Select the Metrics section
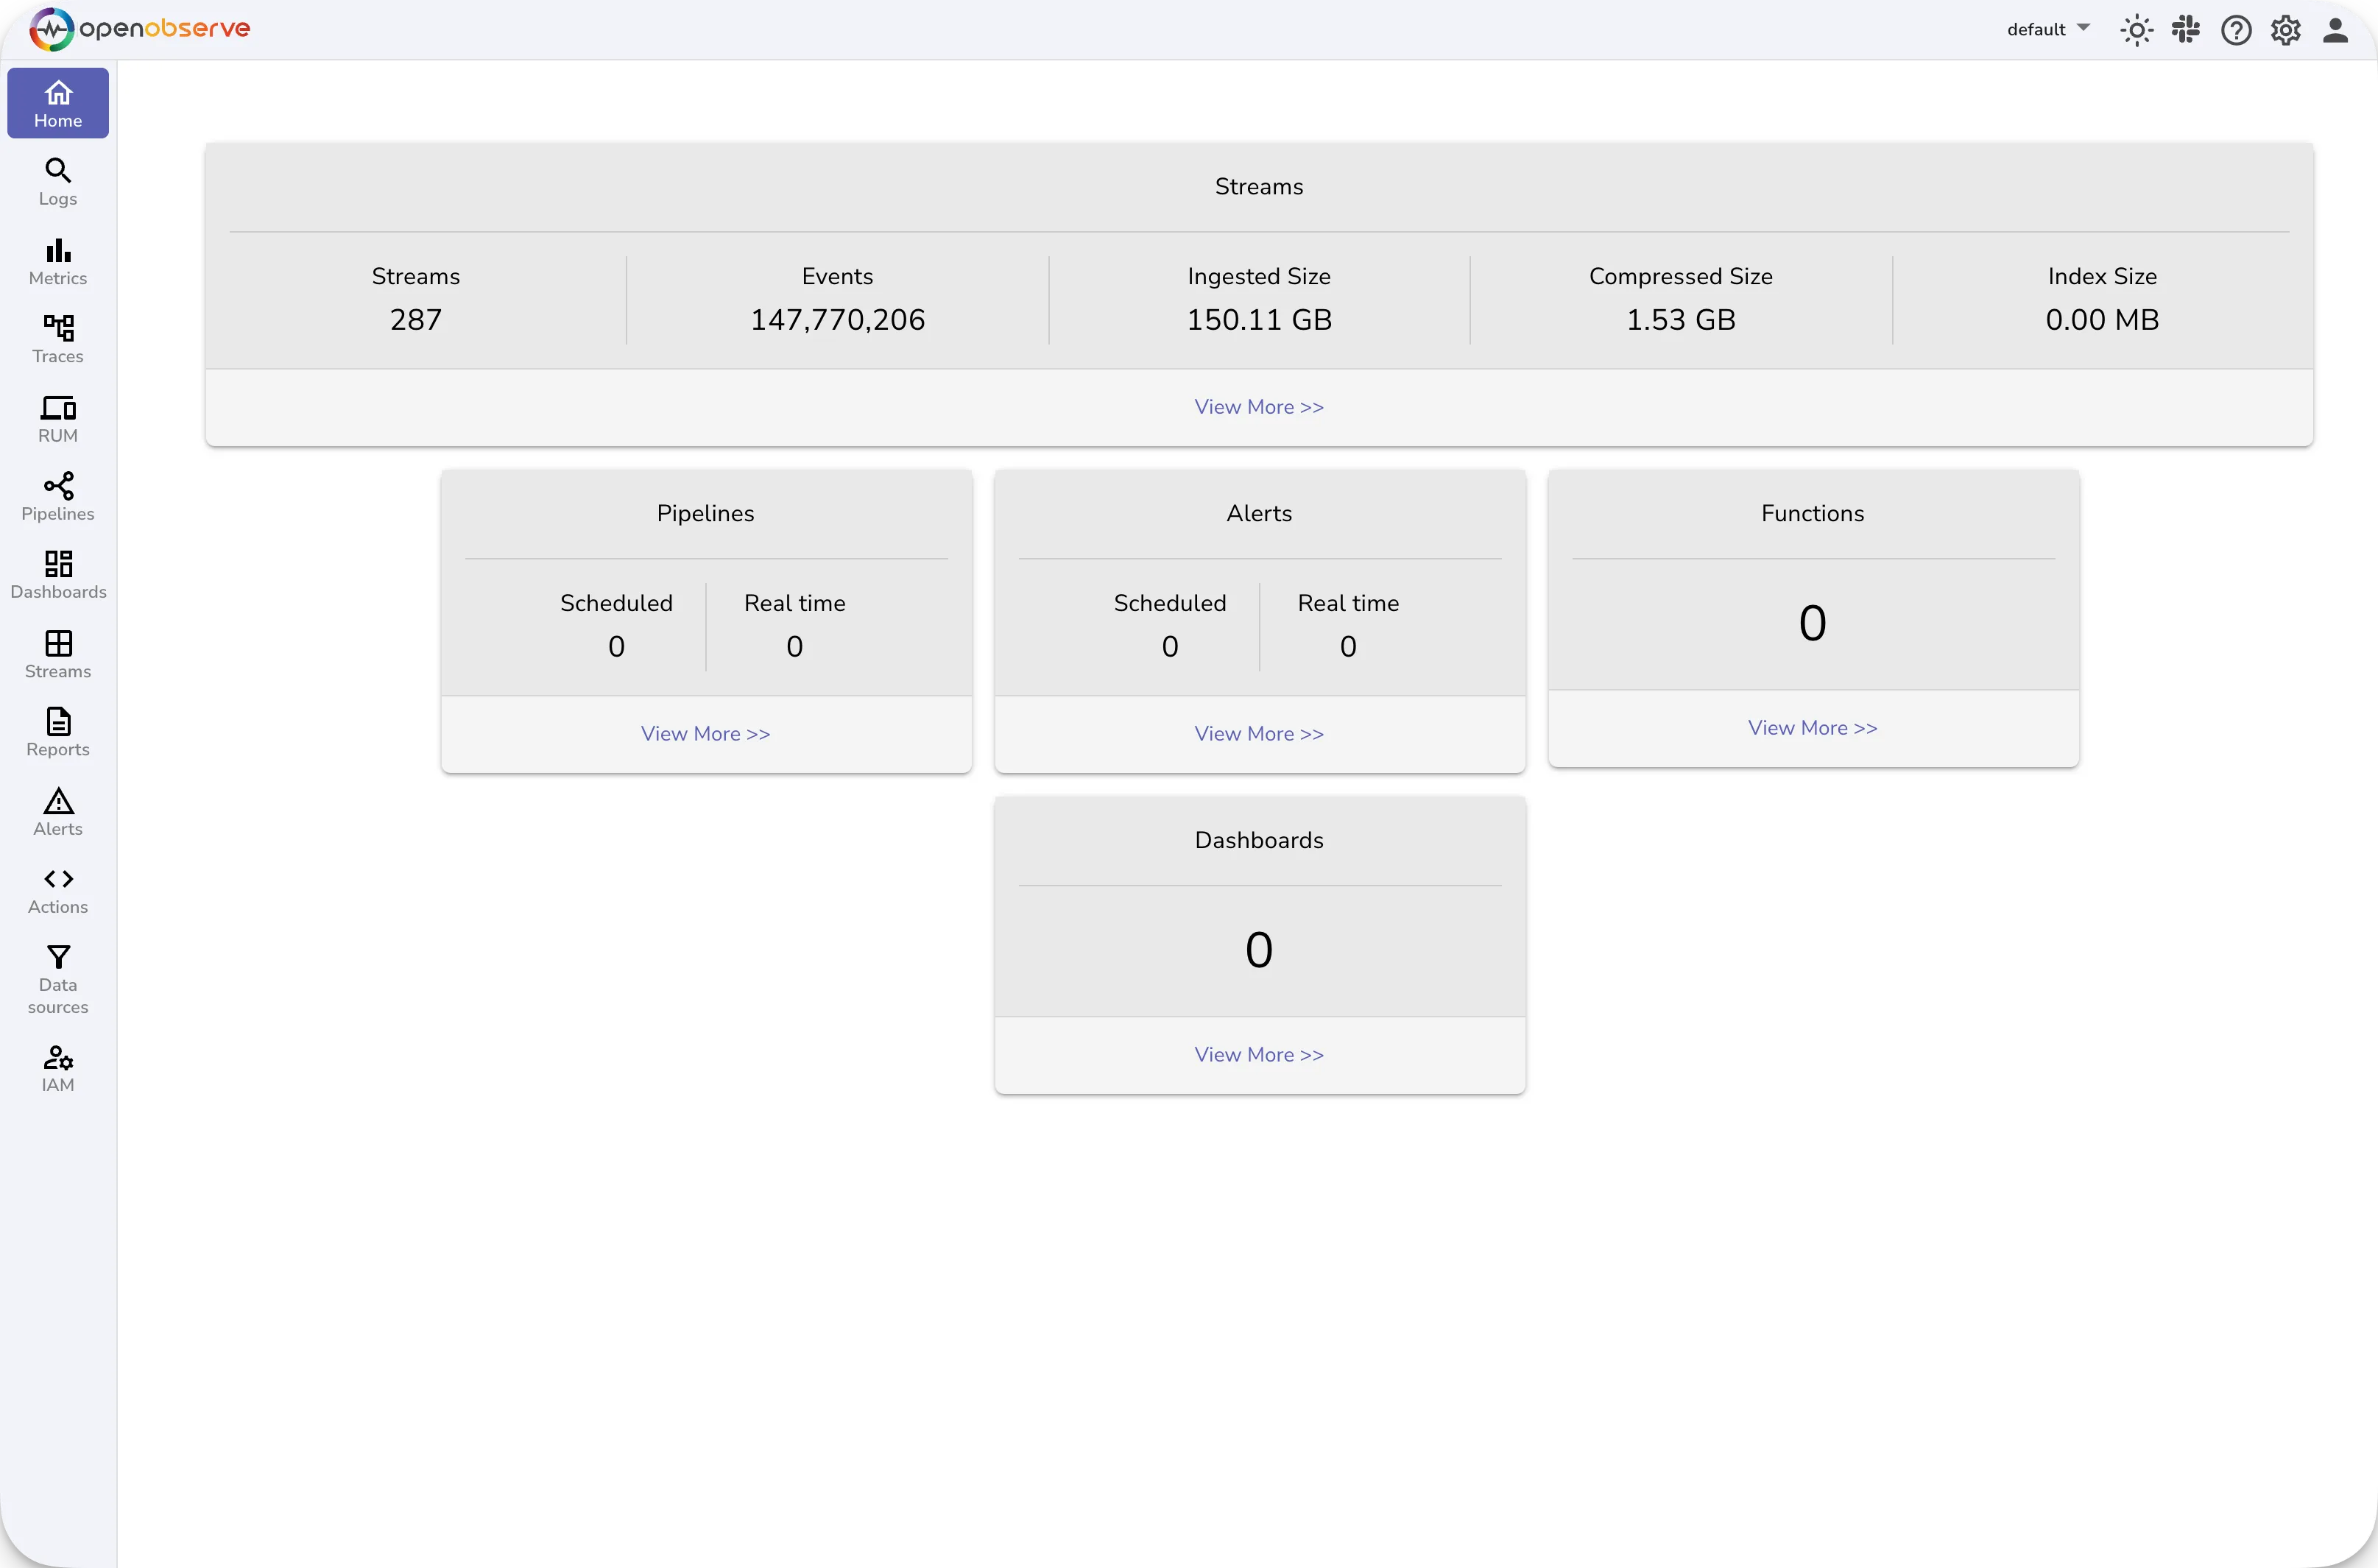Screen dimensions: 2378x1568 (57, 261)
